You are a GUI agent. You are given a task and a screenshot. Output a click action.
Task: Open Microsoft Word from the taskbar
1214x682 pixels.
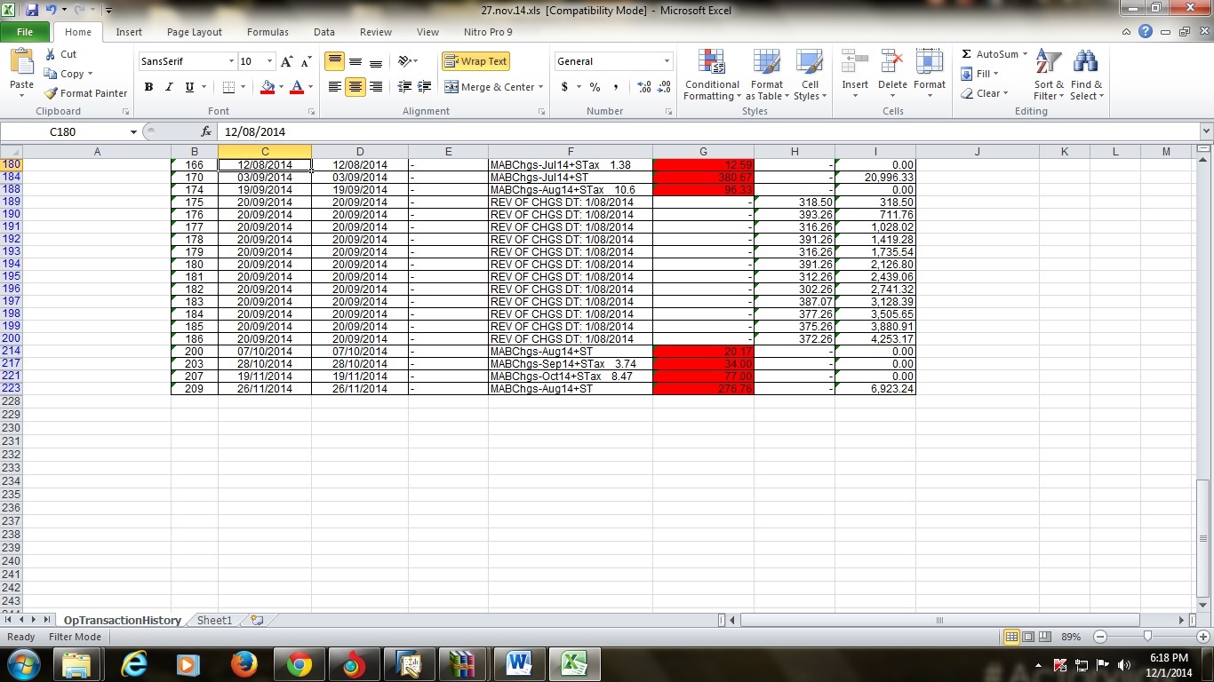coord(518,664)
